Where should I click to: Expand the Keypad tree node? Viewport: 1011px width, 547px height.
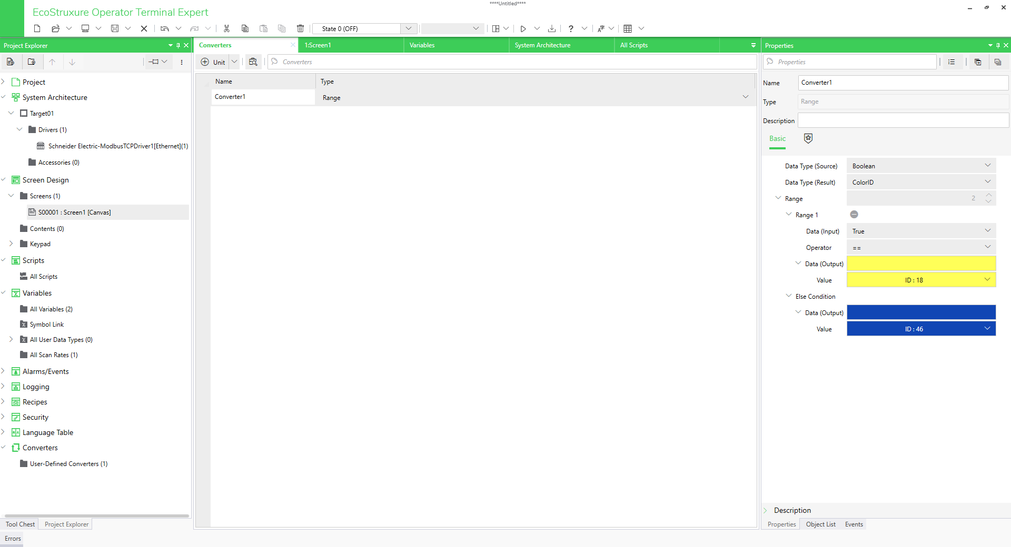coord(11,244)
